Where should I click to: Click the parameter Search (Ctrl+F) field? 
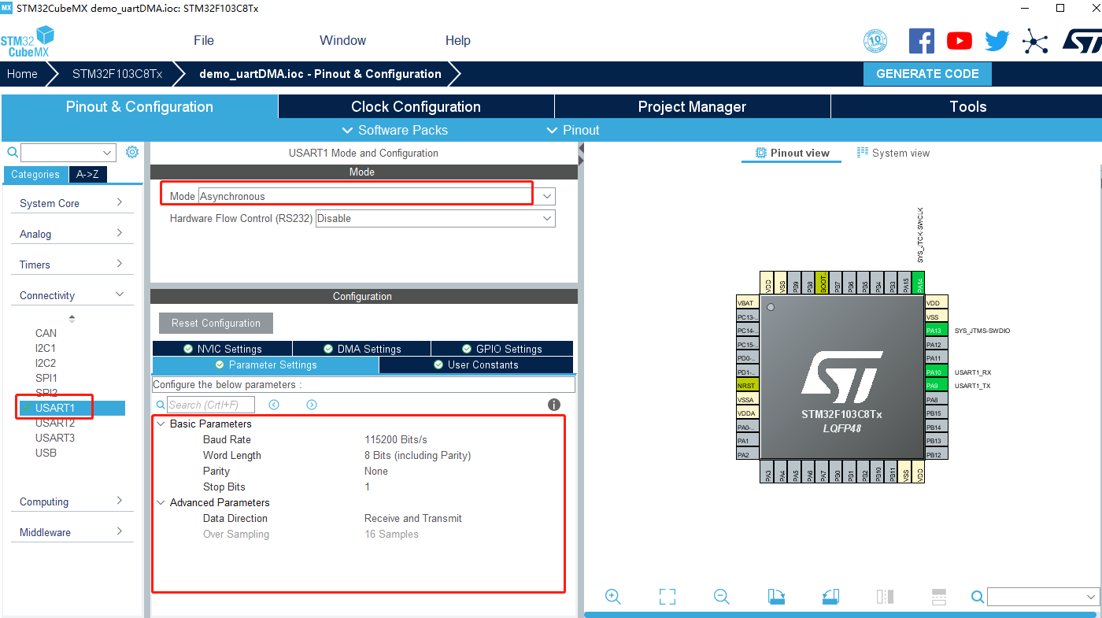coord(209,404)
